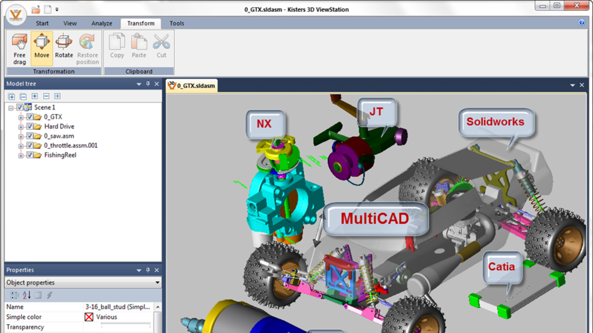Click the Transparency property label
Image resolution: width=593 pixels, height=333 pixels.
(x=25, y=327)
